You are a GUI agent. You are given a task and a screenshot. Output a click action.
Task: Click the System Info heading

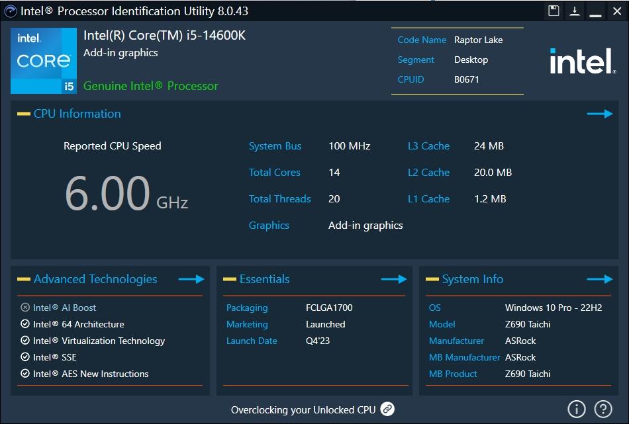473,279
